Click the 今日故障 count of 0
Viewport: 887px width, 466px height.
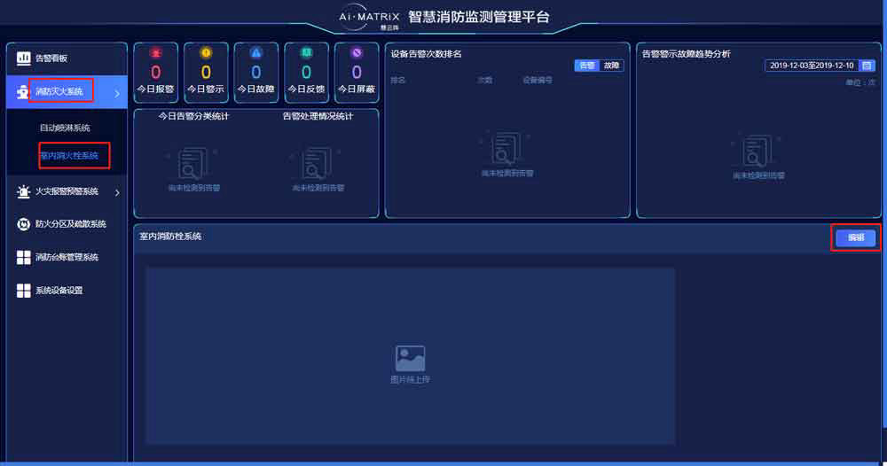coord(256,73)
